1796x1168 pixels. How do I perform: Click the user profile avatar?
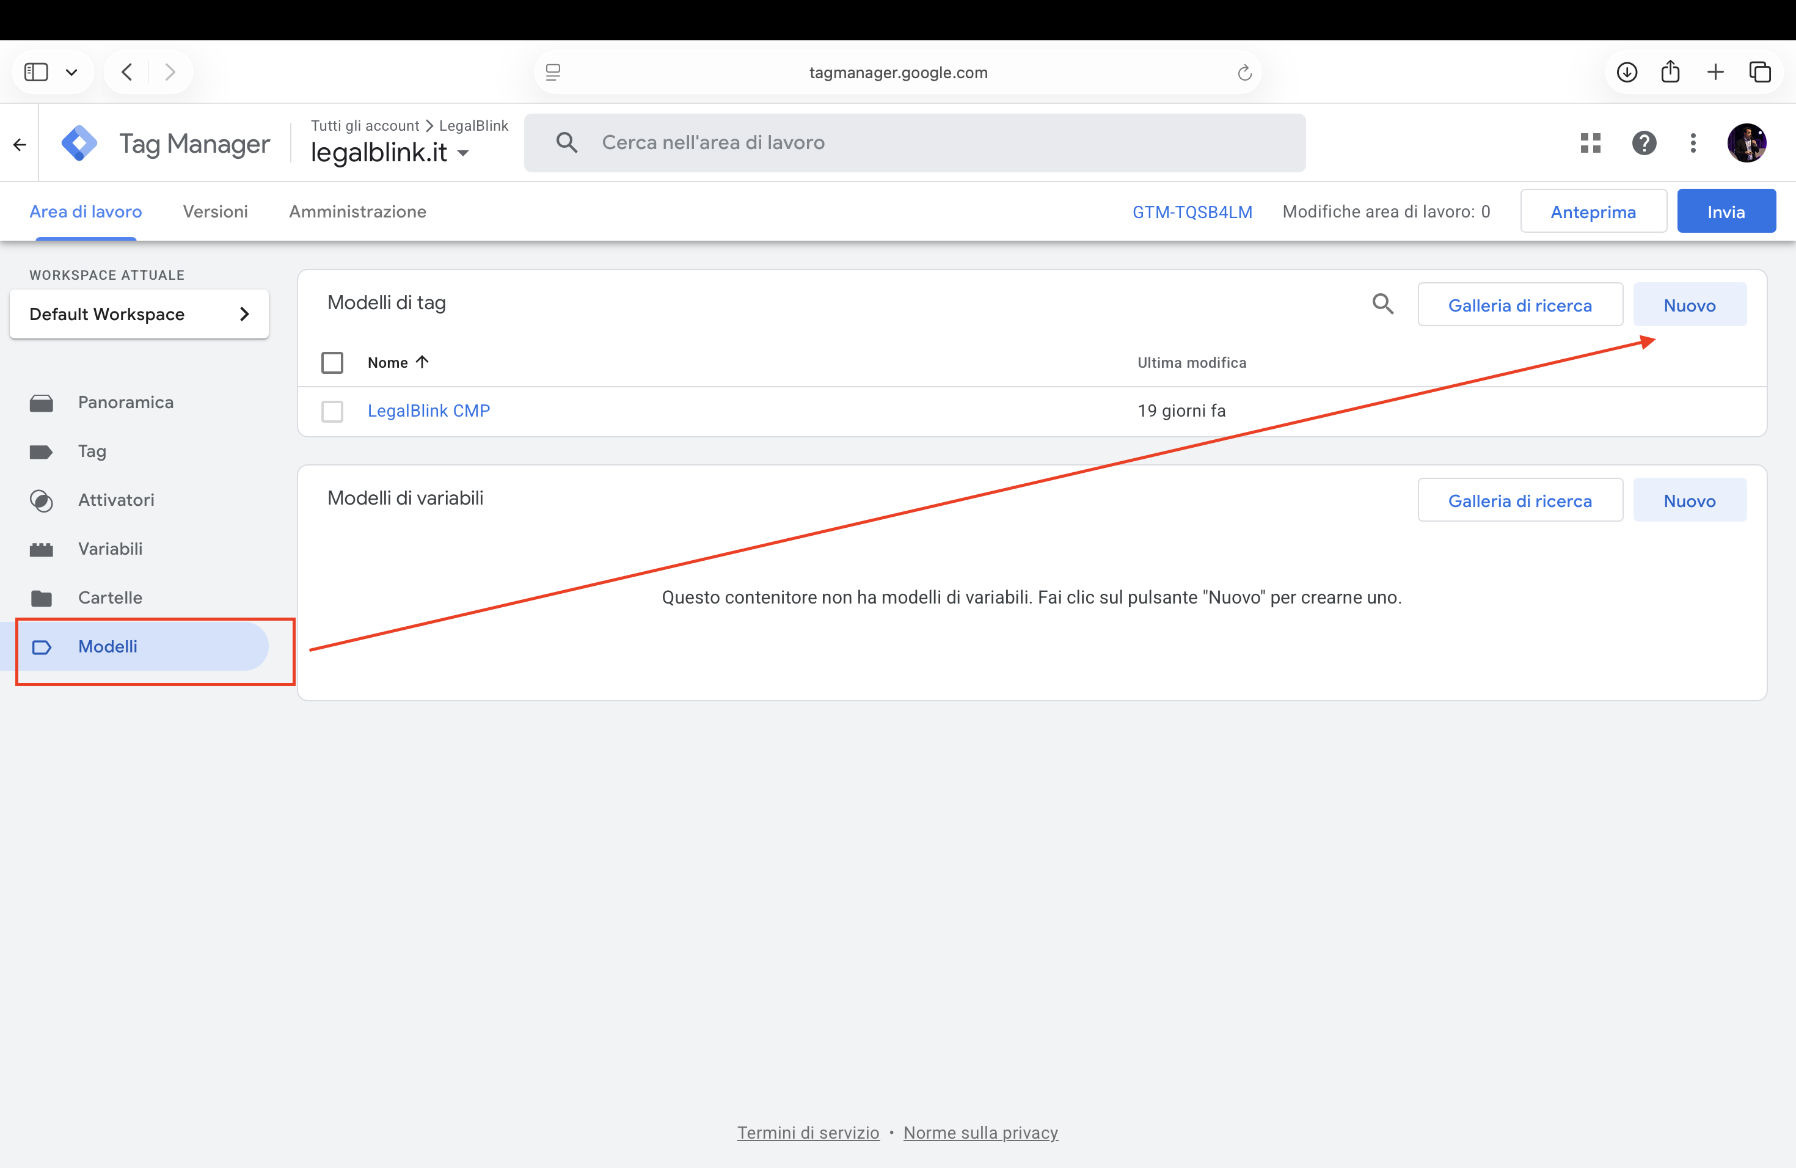[1746, 144]
